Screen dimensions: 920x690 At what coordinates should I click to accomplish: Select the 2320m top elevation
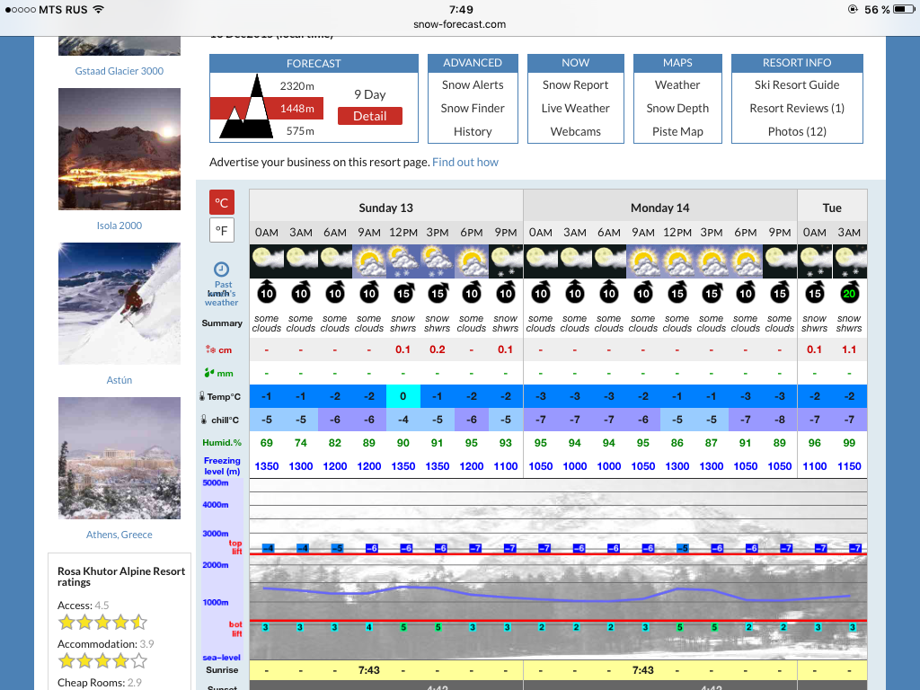pyautogui.click(x=296, y=85)
